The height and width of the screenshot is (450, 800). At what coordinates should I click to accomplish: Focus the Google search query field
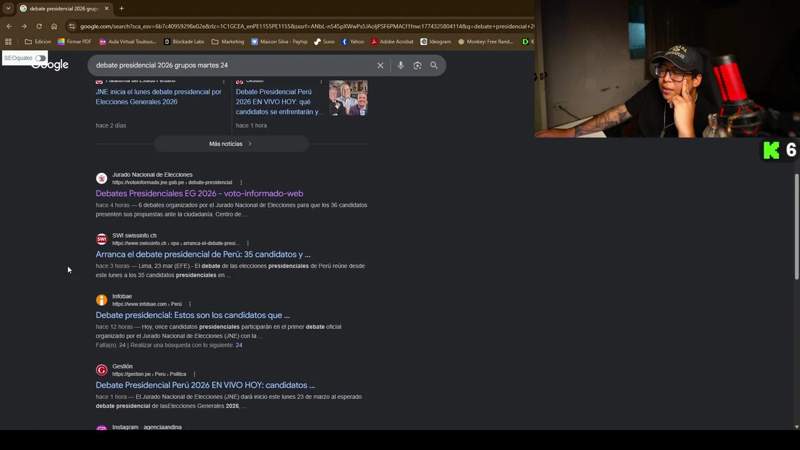tap(231, 65)
